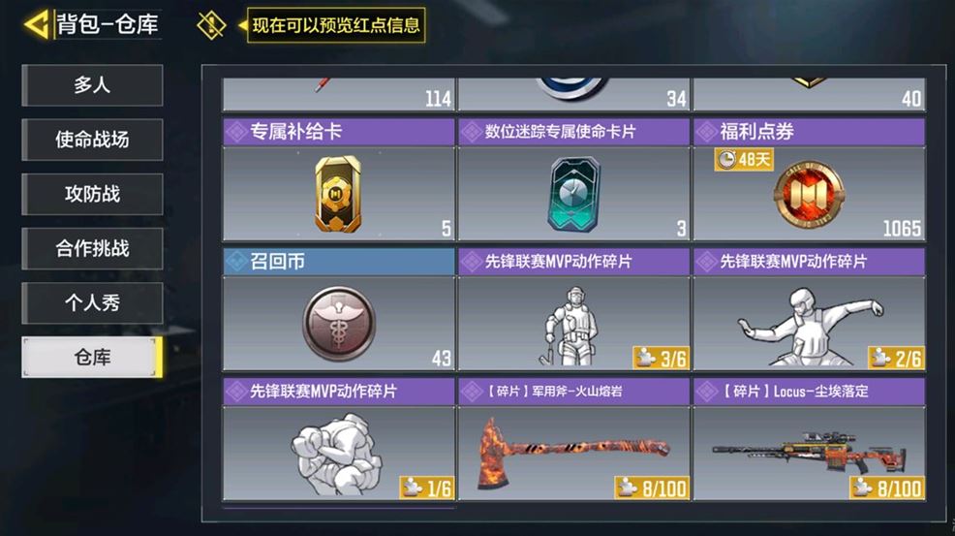Select the 召回币 medal icon
Viewport: 955px width, 536px height.
click(339, 324)
